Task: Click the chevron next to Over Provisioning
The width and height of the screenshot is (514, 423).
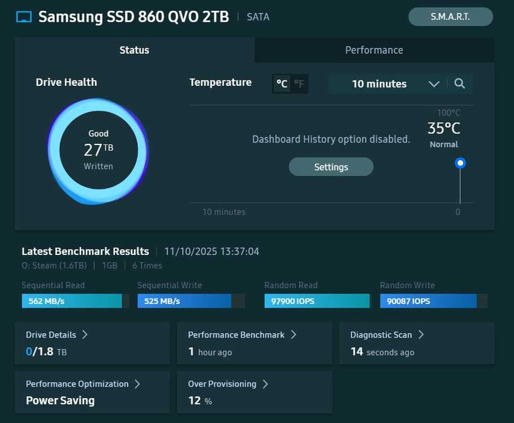Action: [265, 384]
